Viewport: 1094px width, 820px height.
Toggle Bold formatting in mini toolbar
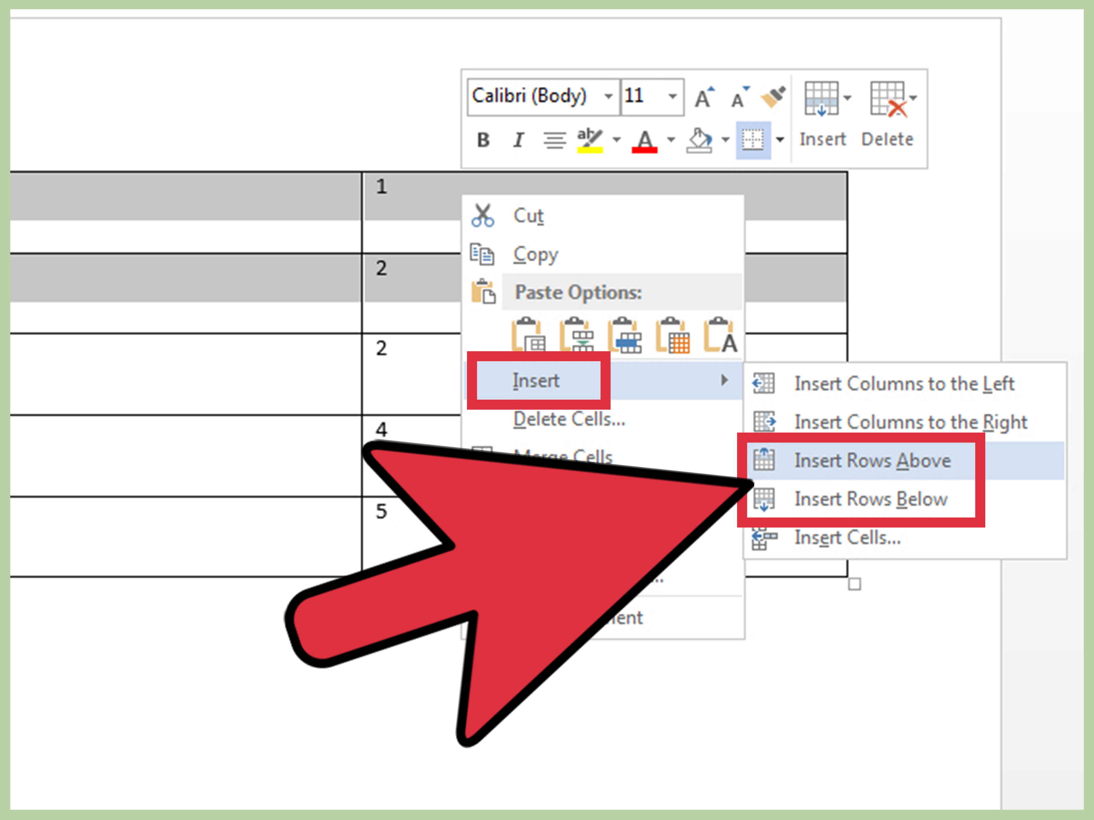click(483, 140)
